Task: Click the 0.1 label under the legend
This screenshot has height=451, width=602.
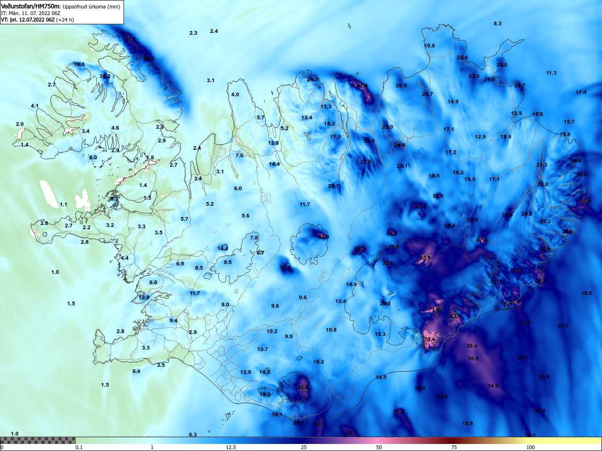Action: point(79,447)
